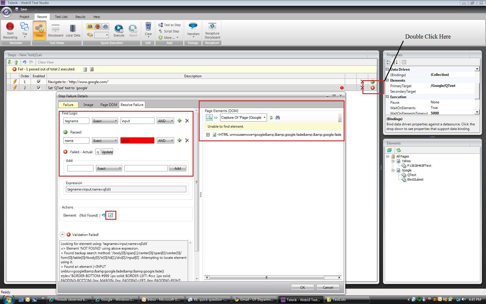Select Firefox as execution browser
Screen dimensions: 486x304
[x=98, y=27]
